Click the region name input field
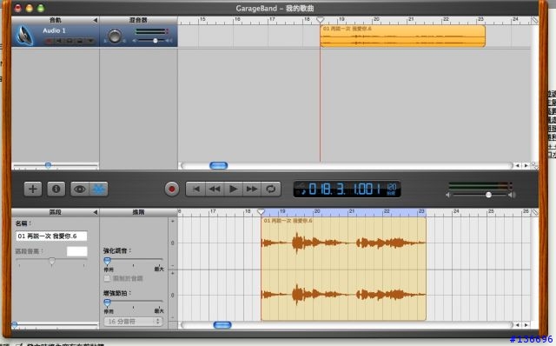The height and width of the screenshot is (346, 556). point(51,236)
